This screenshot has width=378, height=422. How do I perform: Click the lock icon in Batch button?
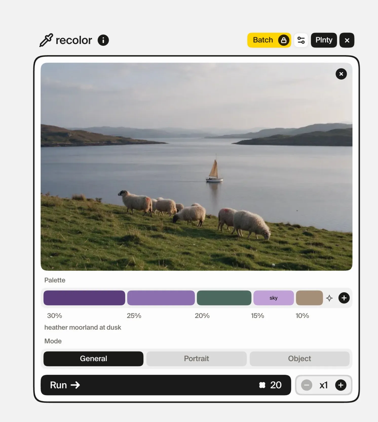(x=284, y=40)
